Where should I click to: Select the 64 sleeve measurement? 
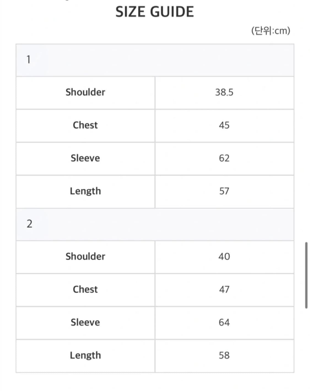[224, 322]
